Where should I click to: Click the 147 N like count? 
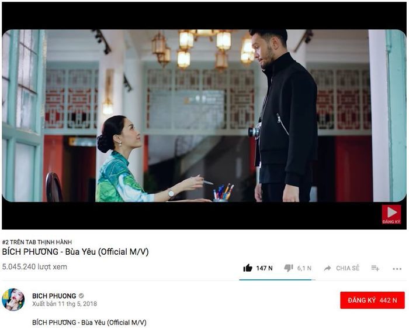coord(264,268)
